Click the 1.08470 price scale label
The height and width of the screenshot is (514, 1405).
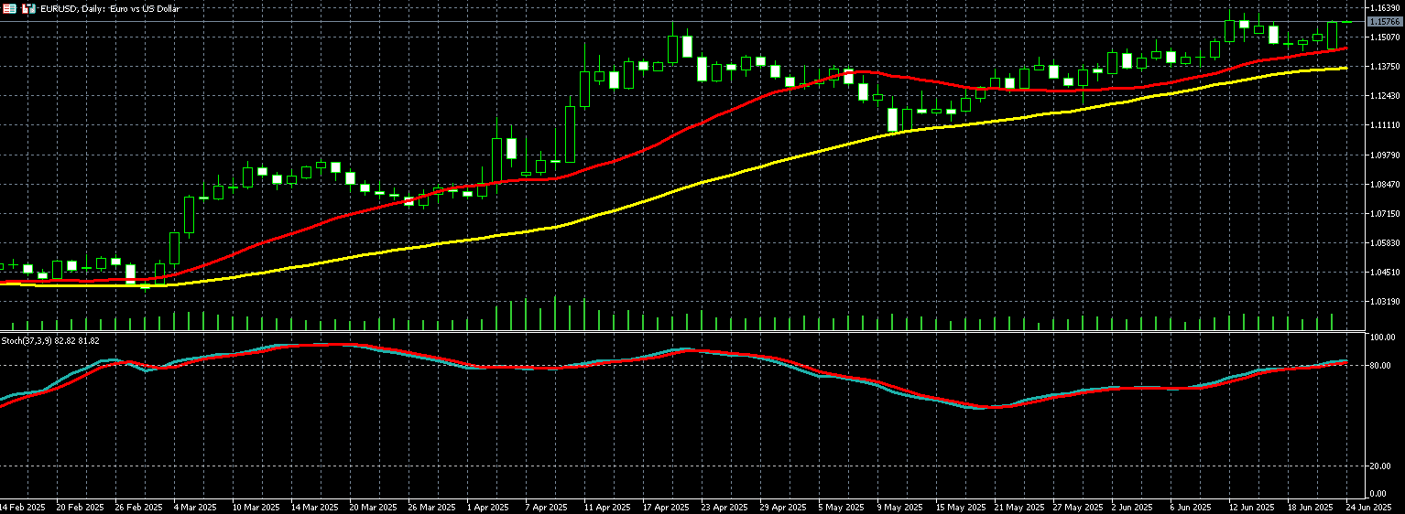[x=1384, y=184]
